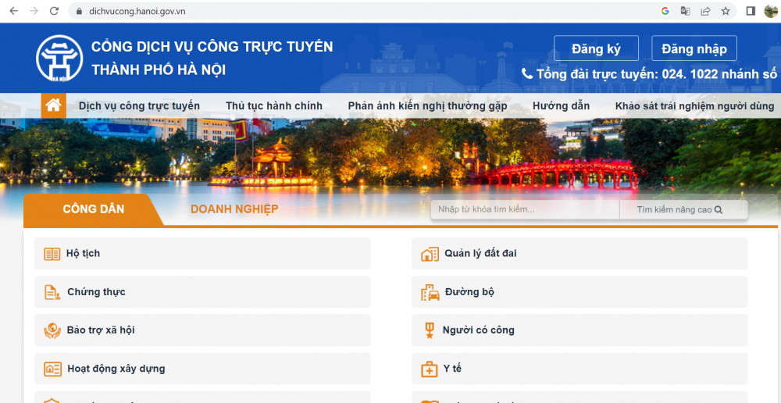Viewport: 781px width, 403px height.
Task: Click the Chứng thực document icon
Action: (x=52, y=292)
